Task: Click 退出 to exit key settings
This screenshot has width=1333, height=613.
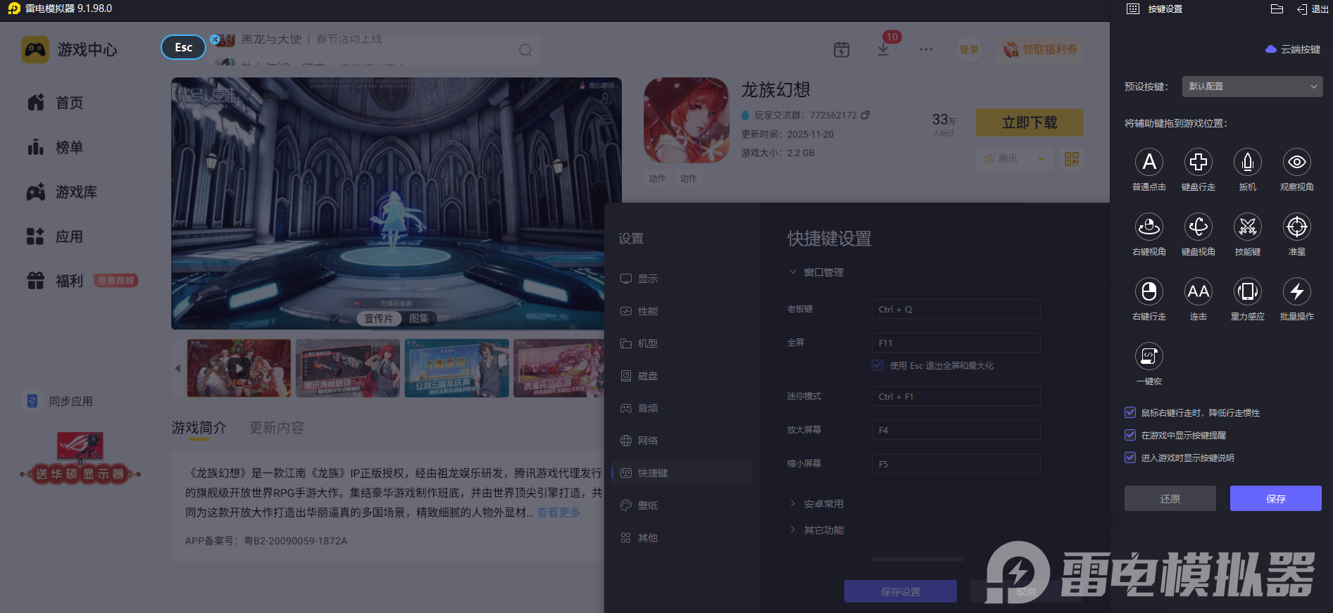Action: [1313, 9]
